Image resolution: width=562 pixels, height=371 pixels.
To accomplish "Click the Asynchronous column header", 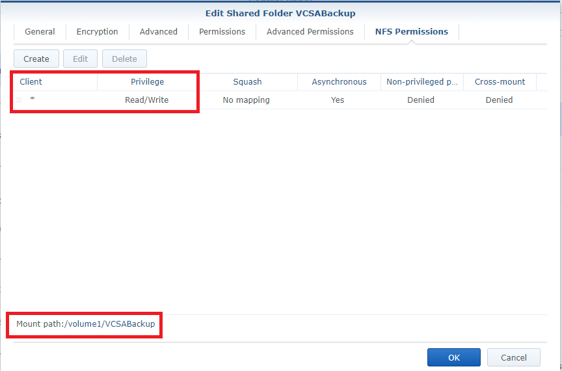I will tap(339, 82).
